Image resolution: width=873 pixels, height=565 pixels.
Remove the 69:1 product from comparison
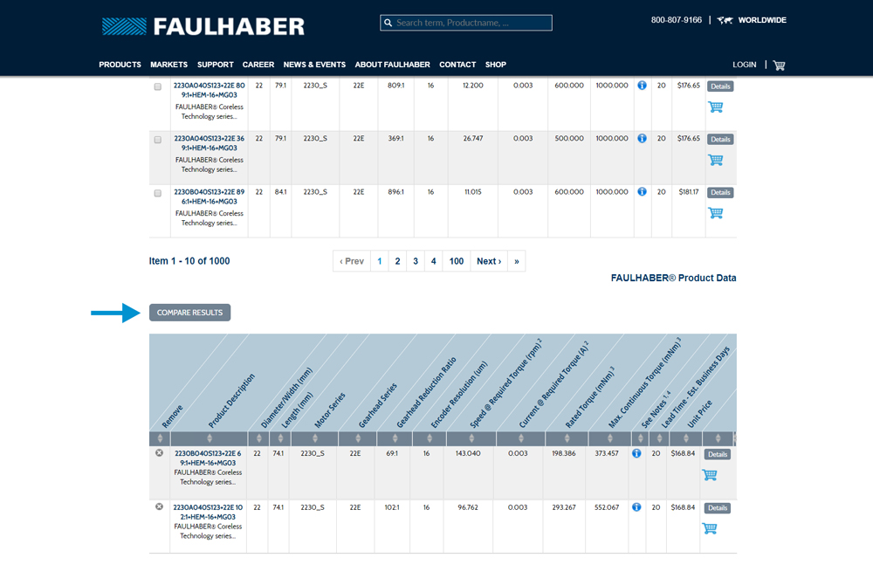click(159, 453)
